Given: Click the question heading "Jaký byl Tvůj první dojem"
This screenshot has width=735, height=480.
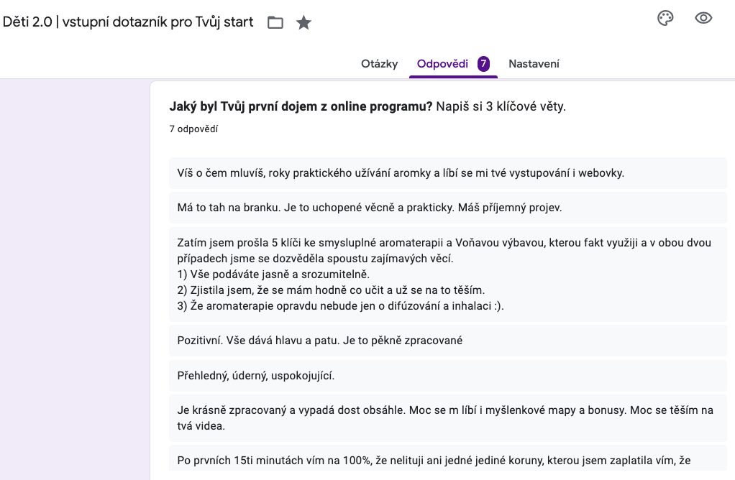Looking at the screenshot, I should pos(301,107).
